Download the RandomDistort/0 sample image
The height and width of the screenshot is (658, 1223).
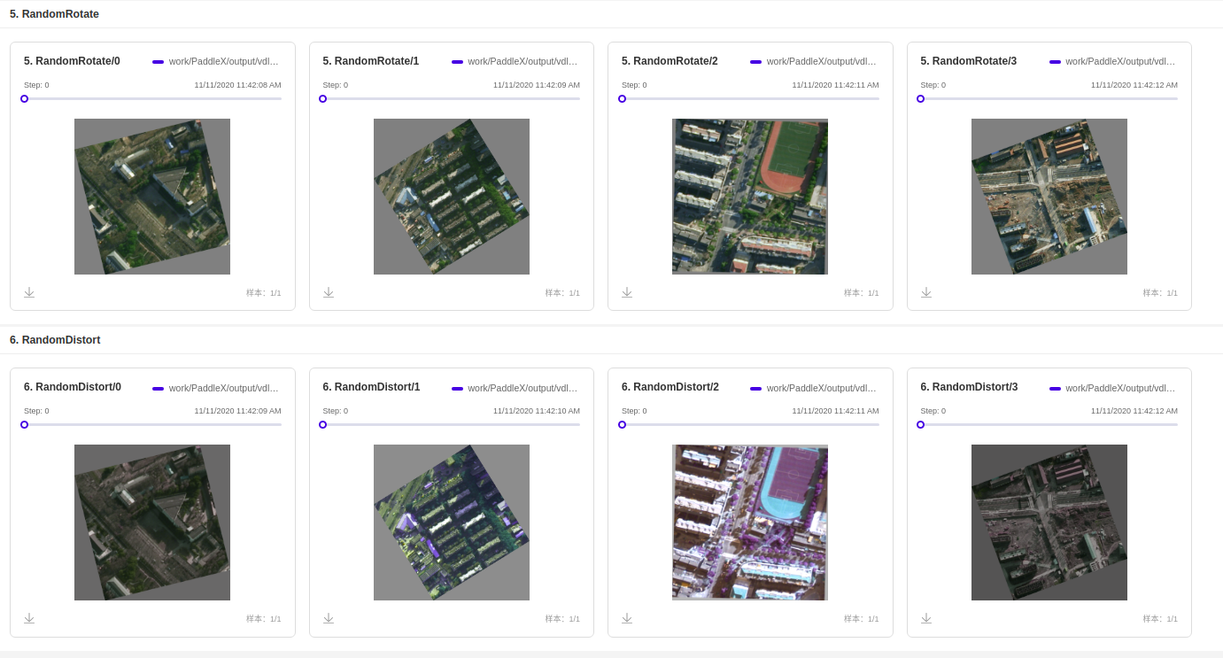click(x=29, y=618)
